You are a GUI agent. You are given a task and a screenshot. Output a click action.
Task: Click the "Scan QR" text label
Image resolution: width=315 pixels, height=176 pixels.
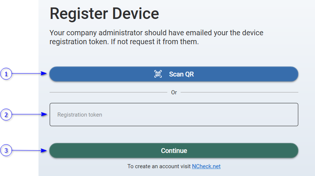pos(181,74)
